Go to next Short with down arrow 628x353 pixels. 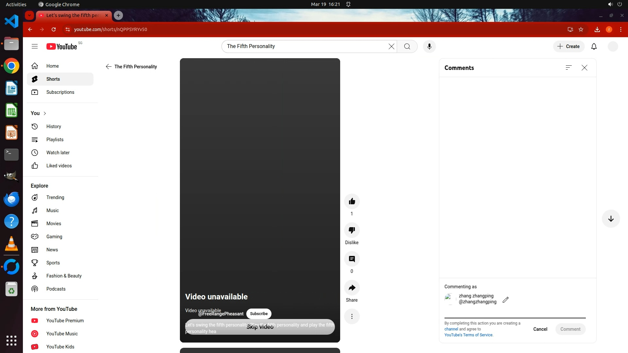[x=611, y=219]
